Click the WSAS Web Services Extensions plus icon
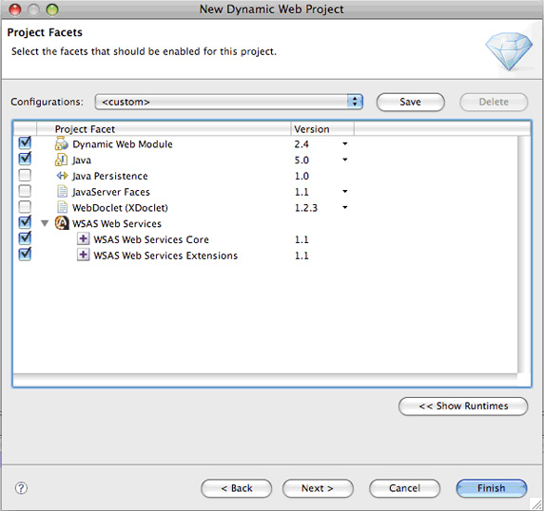The width and height of the screenshot is (544, 511). [x=83, y=255]
